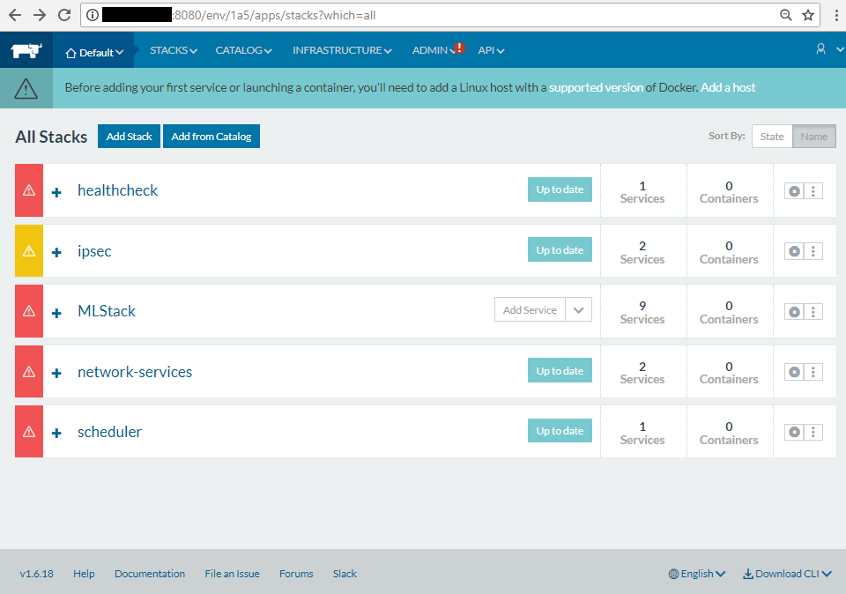This screenshot has height=594, width=846.
Task: Click Add from Catalog button
Action: [211, 137]
